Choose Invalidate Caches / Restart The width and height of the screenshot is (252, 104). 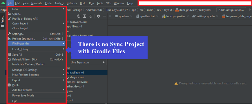tap(29, 64)
